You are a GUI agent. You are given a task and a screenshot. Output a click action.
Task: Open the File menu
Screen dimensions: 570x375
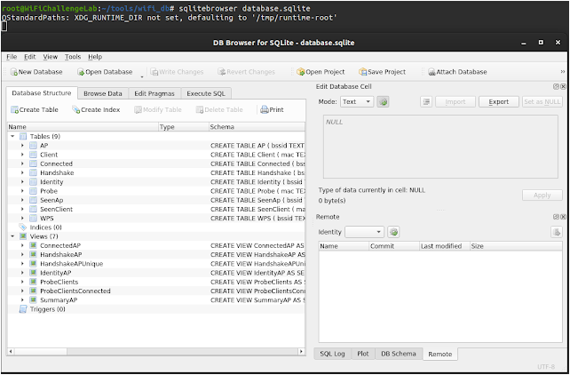click(12, 57)
